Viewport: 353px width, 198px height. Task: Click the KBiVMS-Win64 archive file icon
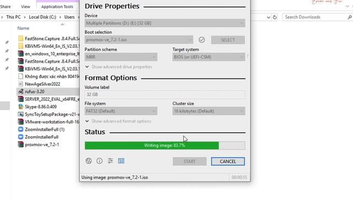click(x=21, y=69)
